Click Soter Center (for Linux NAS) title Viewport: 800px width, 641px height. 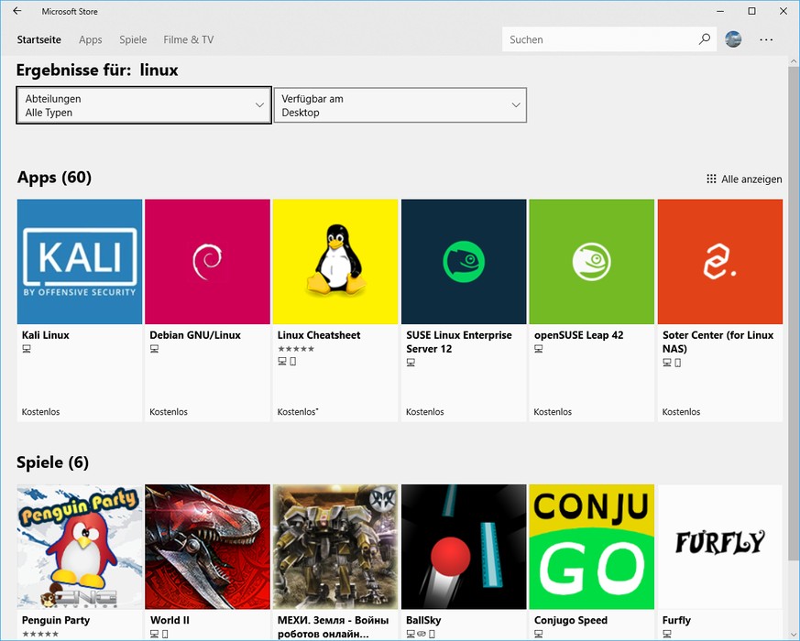[718, 342]
